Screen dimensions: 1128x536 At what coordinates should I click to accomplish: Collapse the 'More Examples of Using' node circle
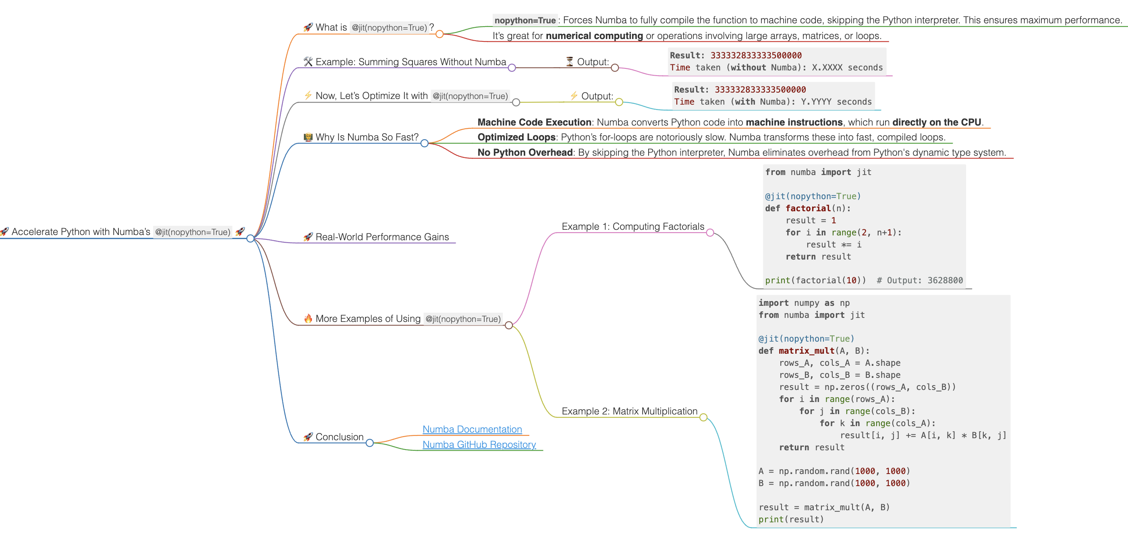(x=509, y=325)
